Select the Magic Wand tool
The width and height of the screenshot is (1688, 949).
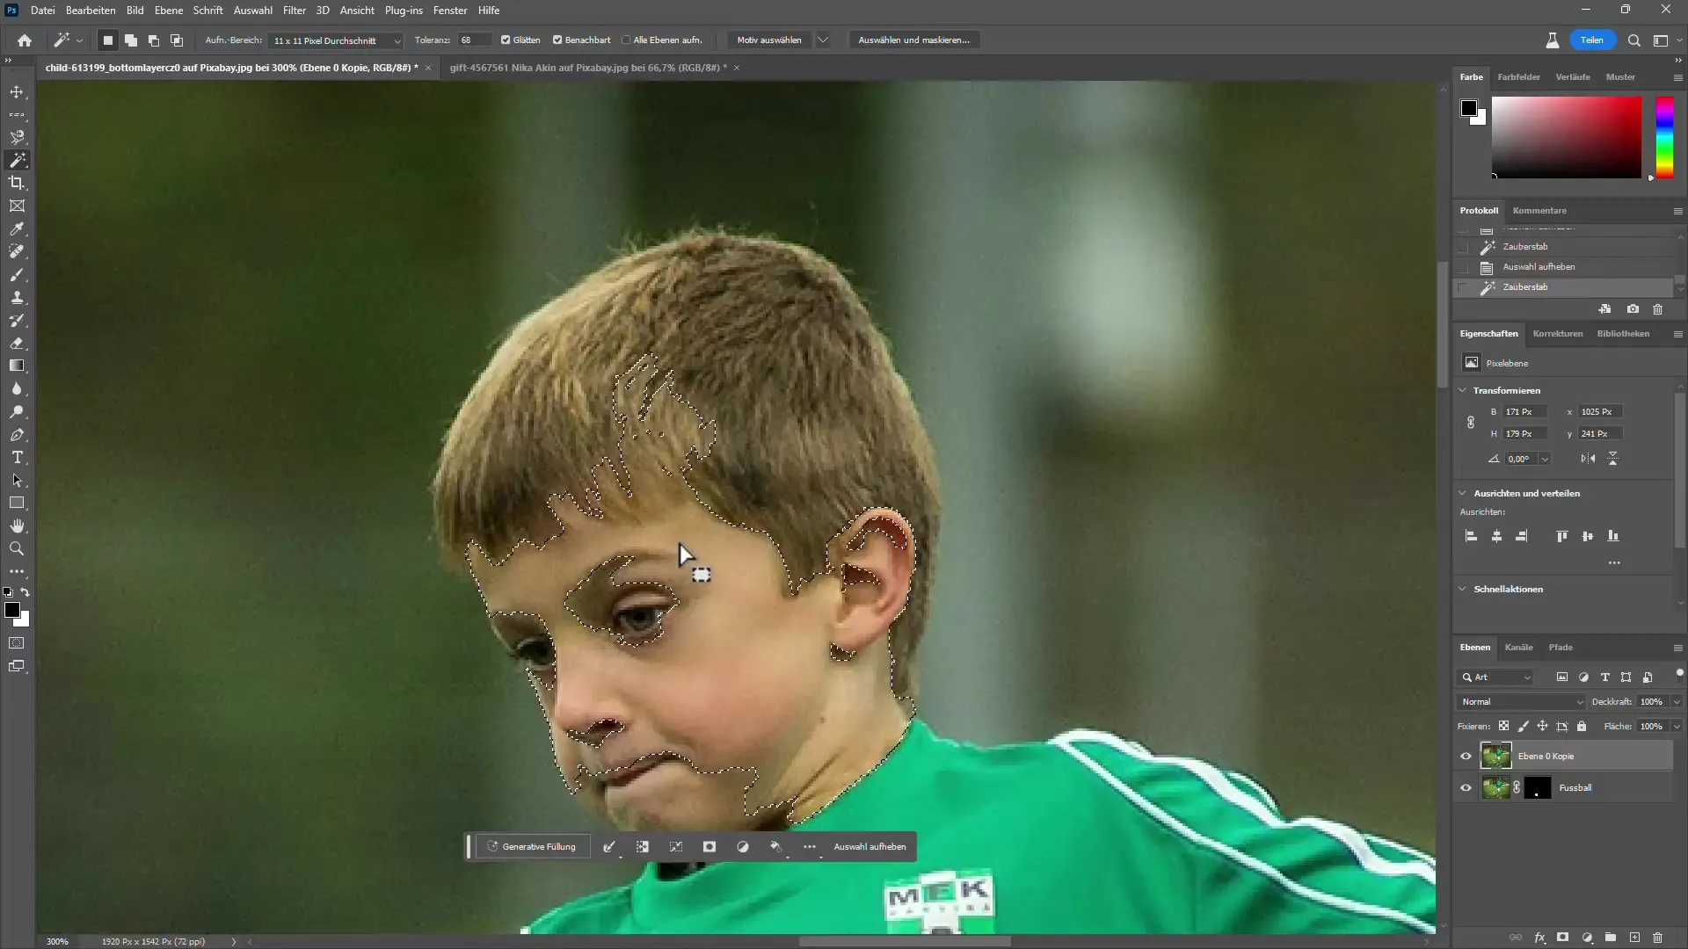click(16, 160)
